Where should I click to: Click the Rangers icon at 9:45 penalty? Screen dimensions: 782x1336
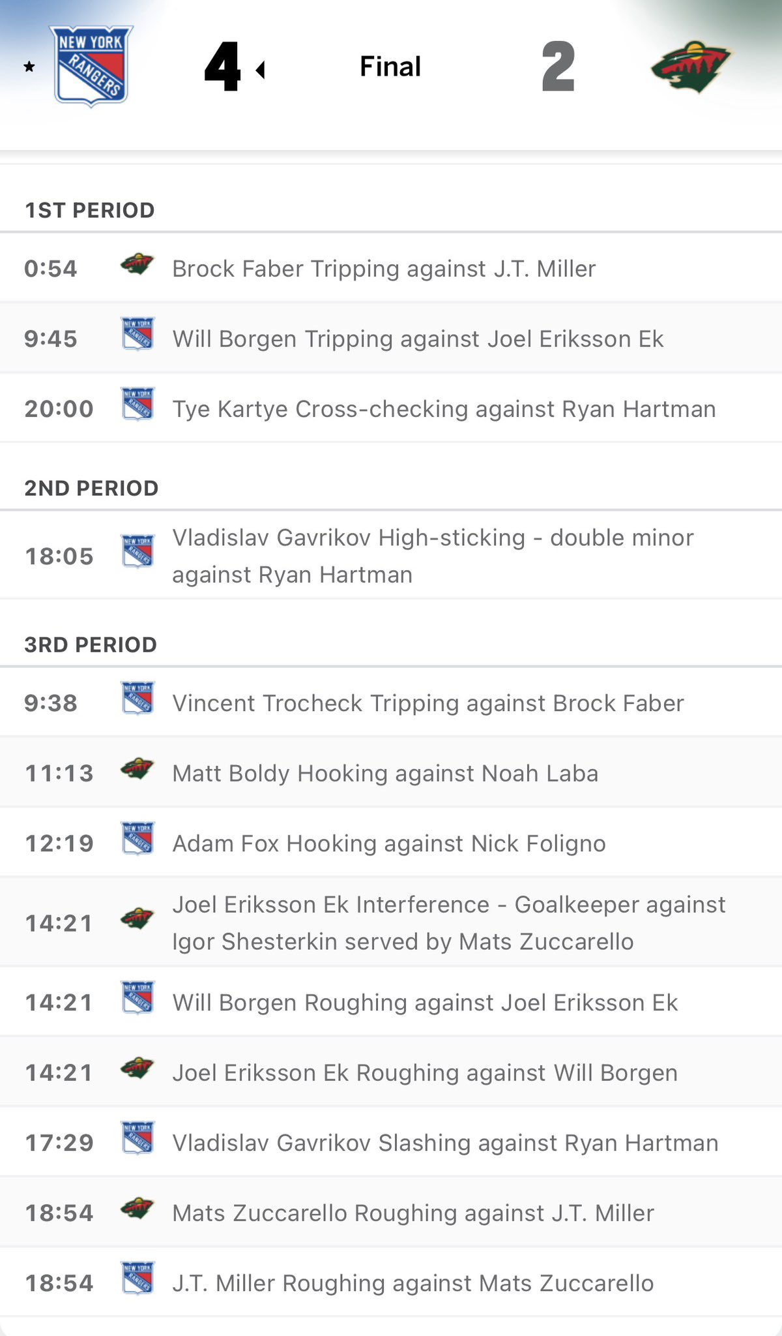click(x=138, y=335)
